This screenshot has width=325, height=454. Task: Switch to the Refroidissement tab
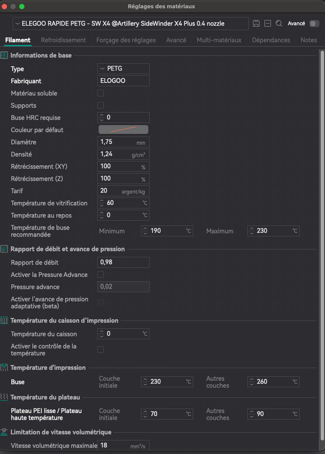tap(63, 40)
